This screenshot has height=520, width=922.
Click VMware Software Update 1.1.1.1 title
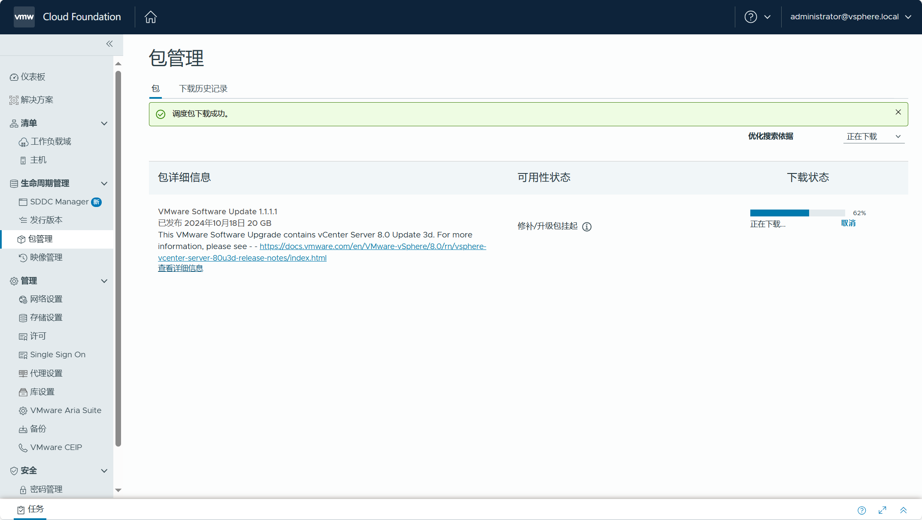218,212
